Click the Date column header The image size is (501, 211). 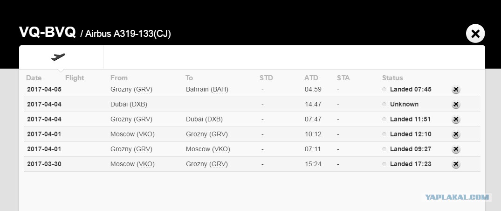point(34,78)
